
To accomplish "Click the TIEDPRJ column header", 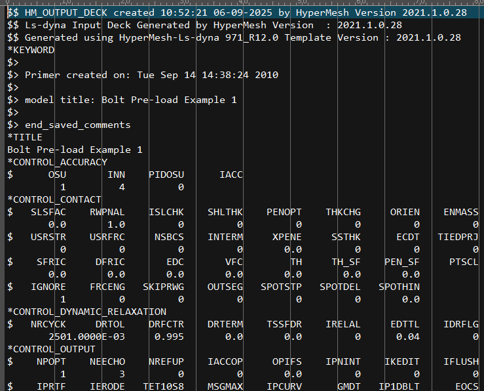I will 458,237.
